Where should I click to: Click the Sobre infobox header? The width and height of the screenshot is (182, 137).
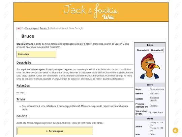pyautogui.click(x=150, y=85)
